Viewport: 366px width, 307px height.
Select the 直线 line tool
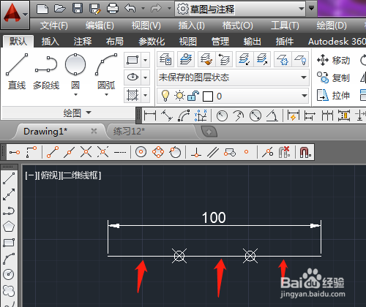pos(17,72)
